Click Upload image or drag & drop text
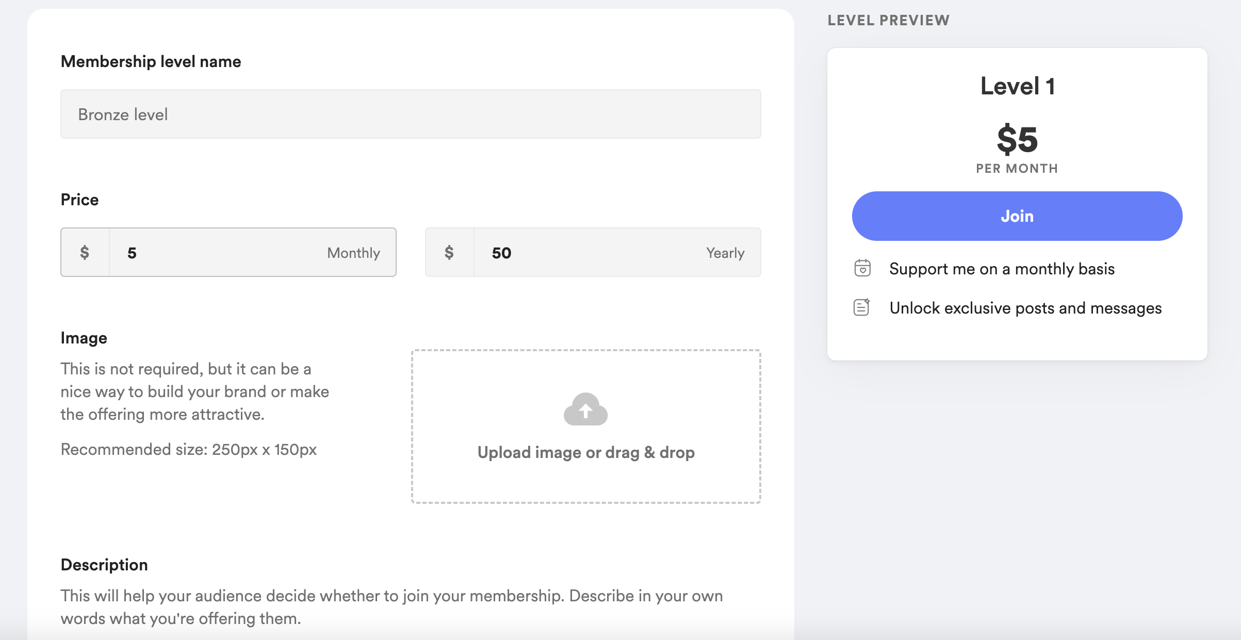1241x640 pixels. point(585,452)
